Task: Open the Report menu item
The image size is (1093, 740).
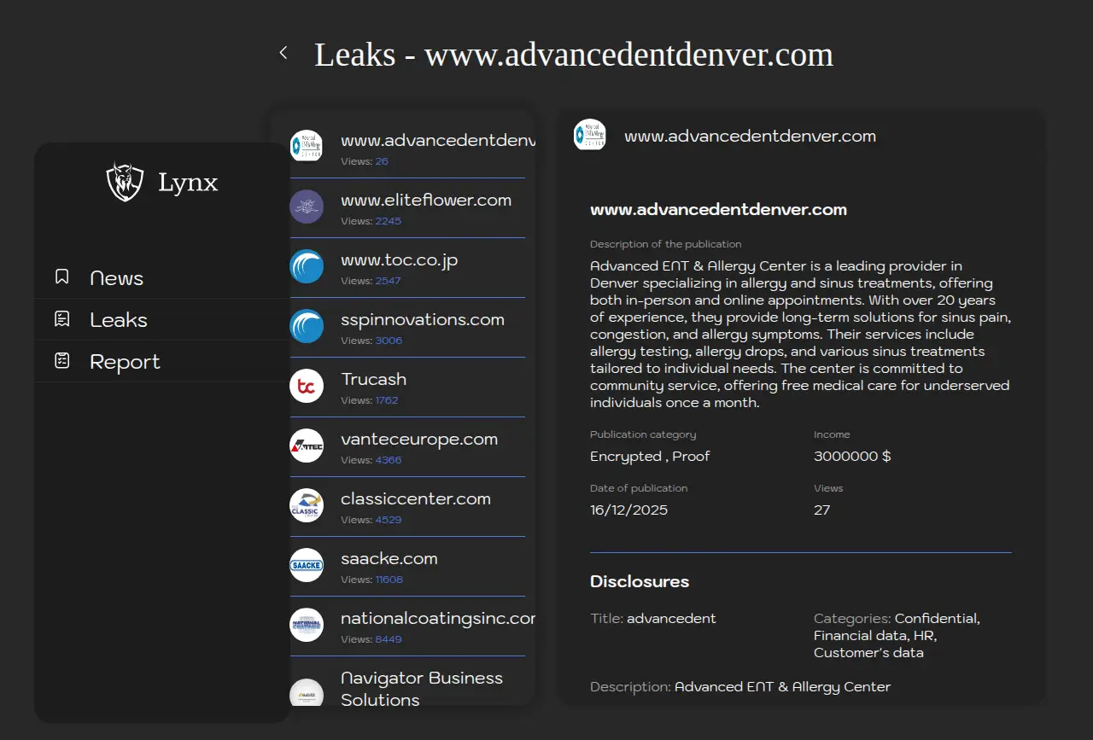Action: pyautogui.click(x=125, y=362)
